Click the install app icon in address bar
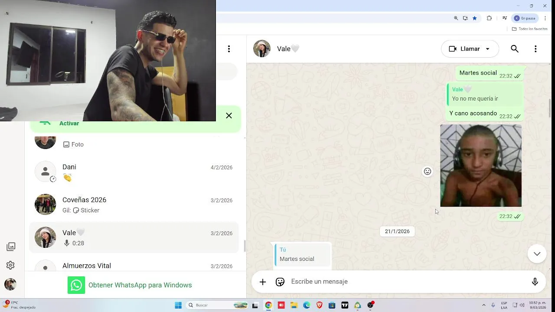 click(x=465, y=18)
